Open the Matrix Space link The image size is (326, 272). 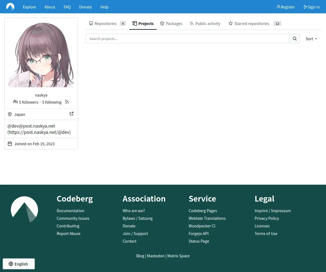pos(178,256)
